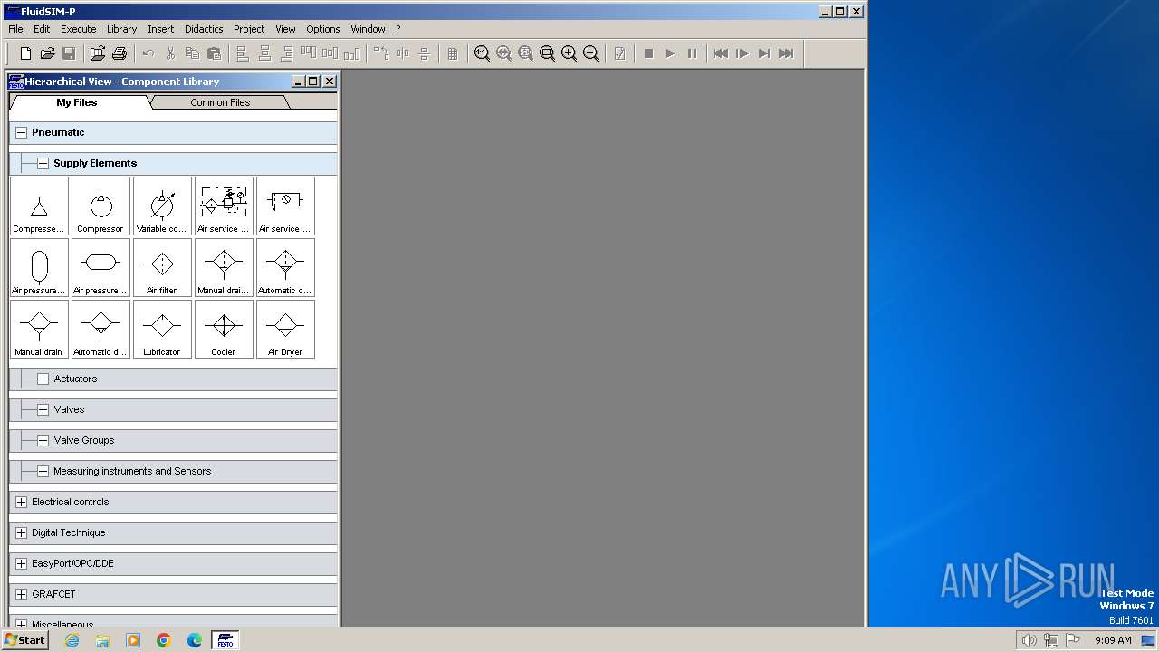Run simulation single step
This screenshot has height=652, width=1159.
click(x=742, y=53)
